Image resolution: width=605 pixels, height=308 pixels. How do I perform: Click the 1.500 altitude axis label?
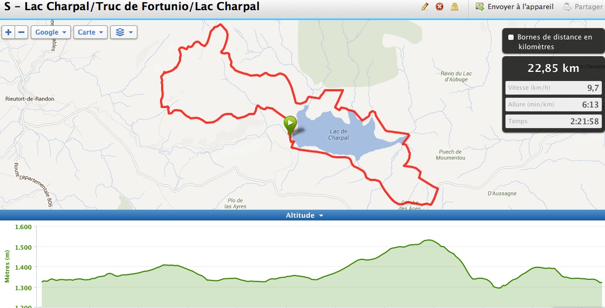click(23, 247)
